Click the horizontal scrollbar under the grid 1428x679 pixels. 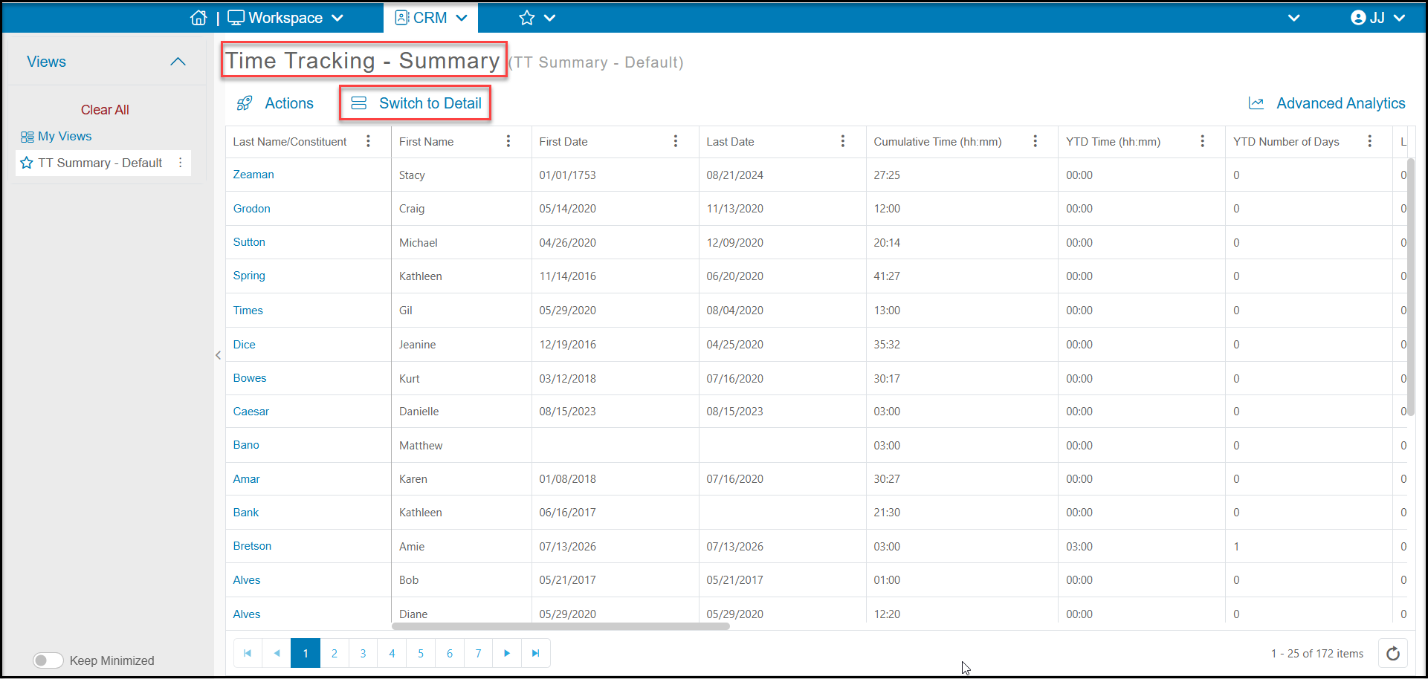560,626
